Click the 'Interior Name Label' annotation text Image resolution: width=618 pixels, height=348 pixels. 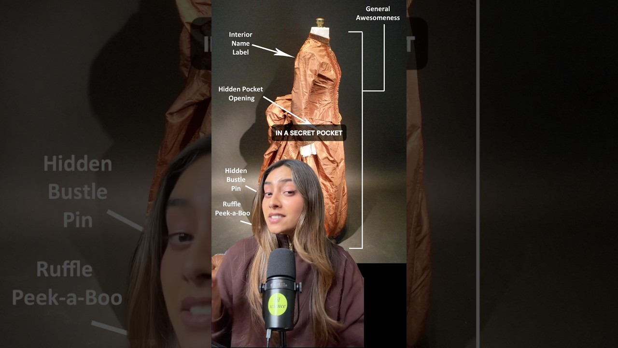(240, 43)
